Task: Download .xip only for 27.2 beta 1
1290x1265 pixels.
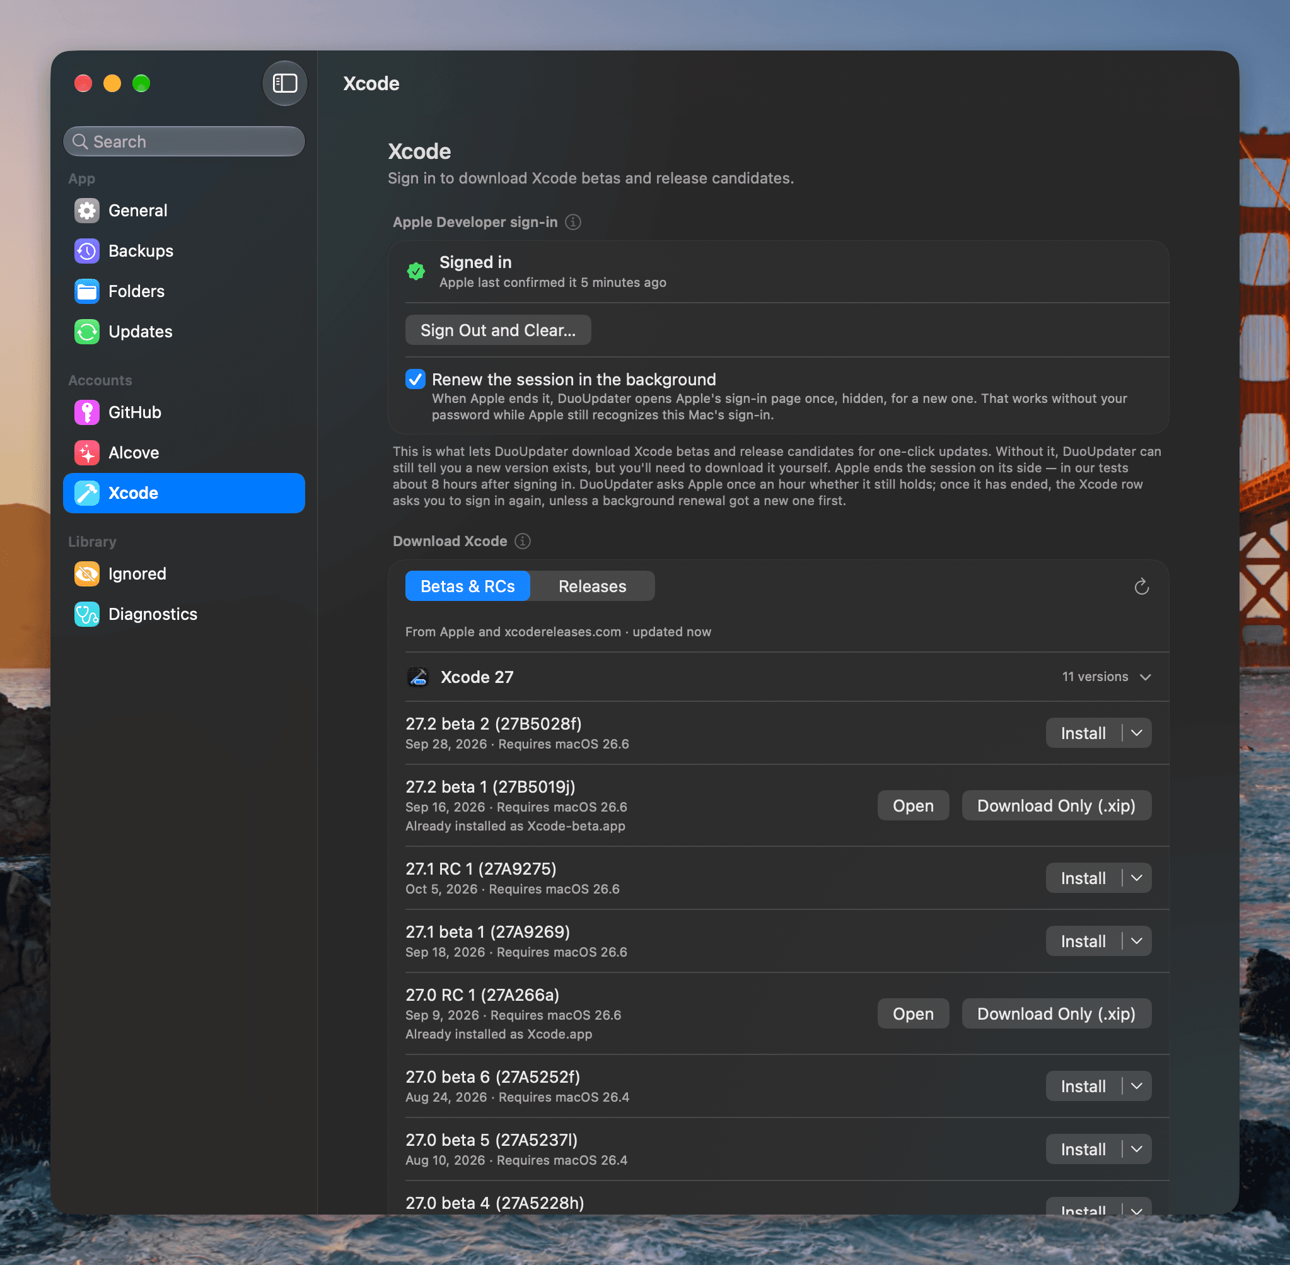Action: [x=1056, y=805]
